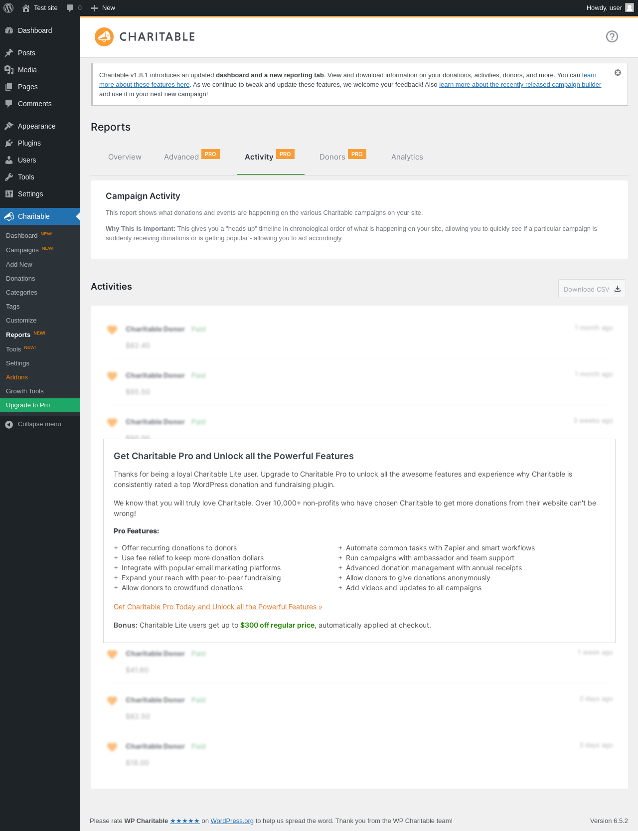The height and width of the screenshot is (831, 638).
Task: Click the PRO badge on Advanced tab
Action: click(210, 154)
